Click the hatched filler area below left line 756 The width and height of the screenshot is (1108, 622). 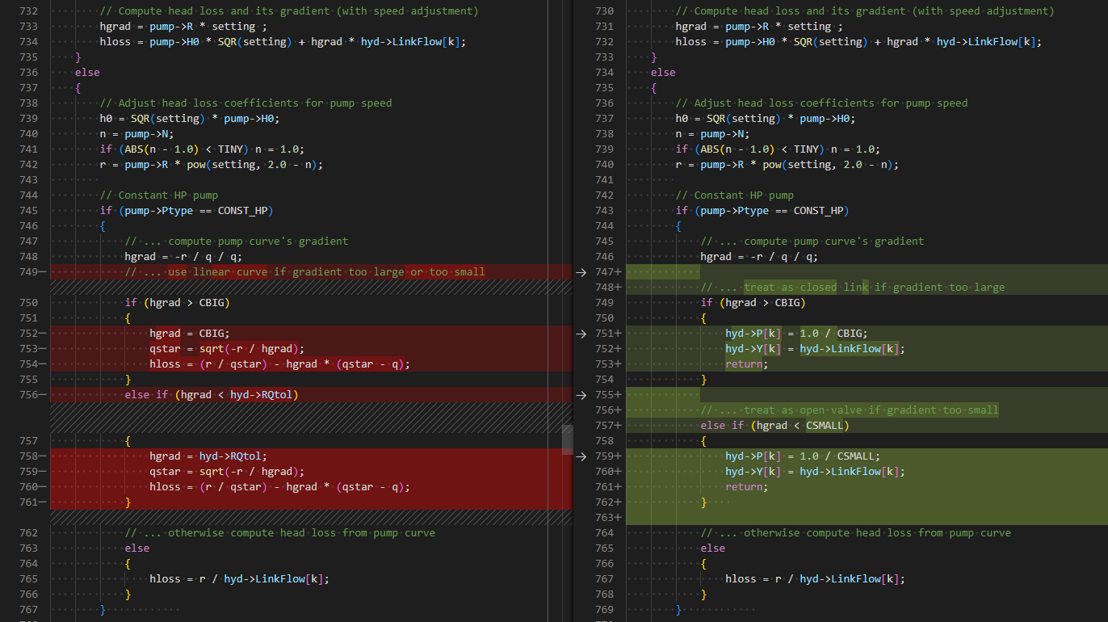point(311,418)
